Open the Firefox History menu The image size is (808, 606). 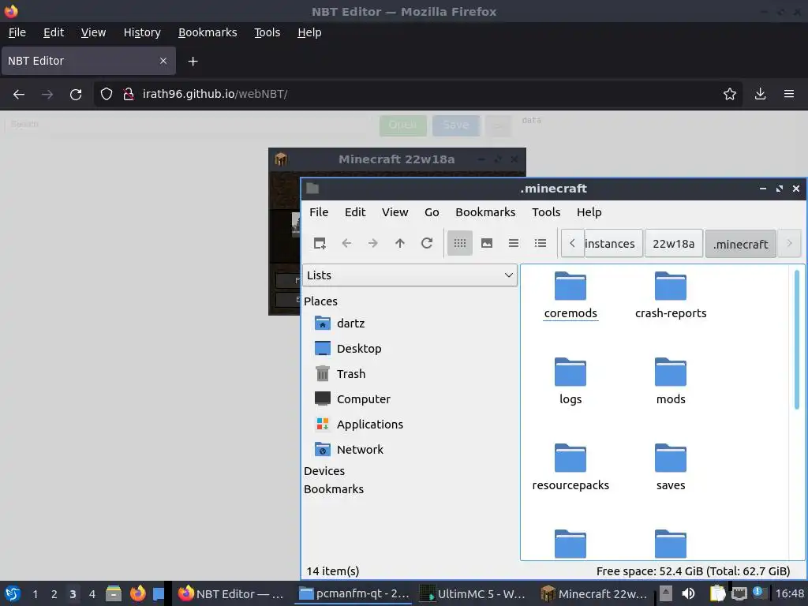(142, 32)
